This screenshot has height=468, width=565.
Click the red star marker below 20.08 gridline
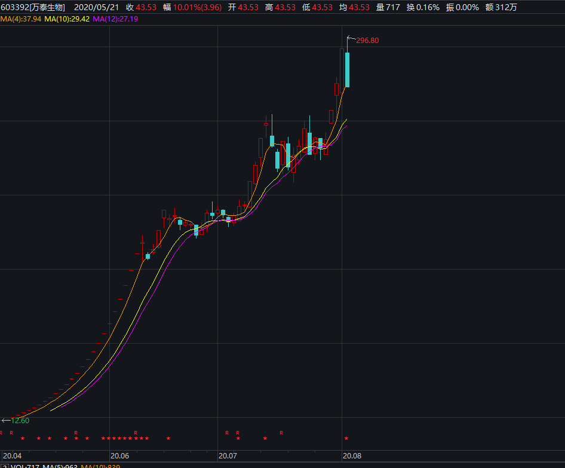(346, 439)
